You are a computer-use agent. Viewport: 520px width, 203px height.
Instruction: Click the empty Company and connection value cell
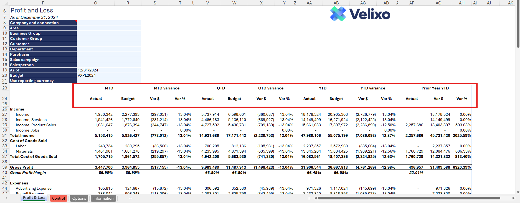click(109, 23)
